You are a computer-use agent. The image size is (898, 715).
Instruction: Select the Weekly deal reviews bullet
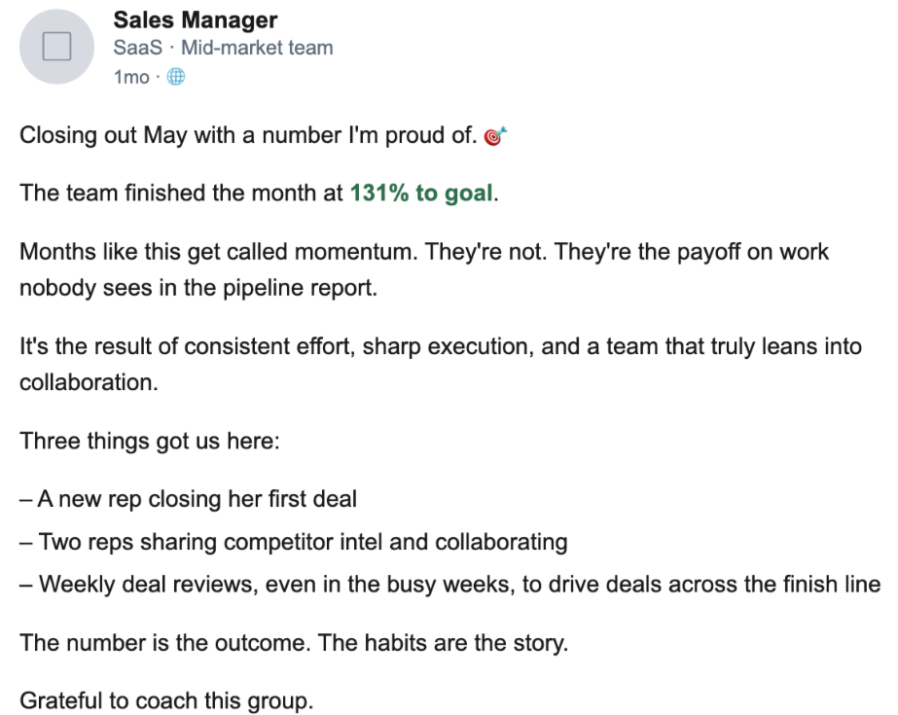click(450, 585)
